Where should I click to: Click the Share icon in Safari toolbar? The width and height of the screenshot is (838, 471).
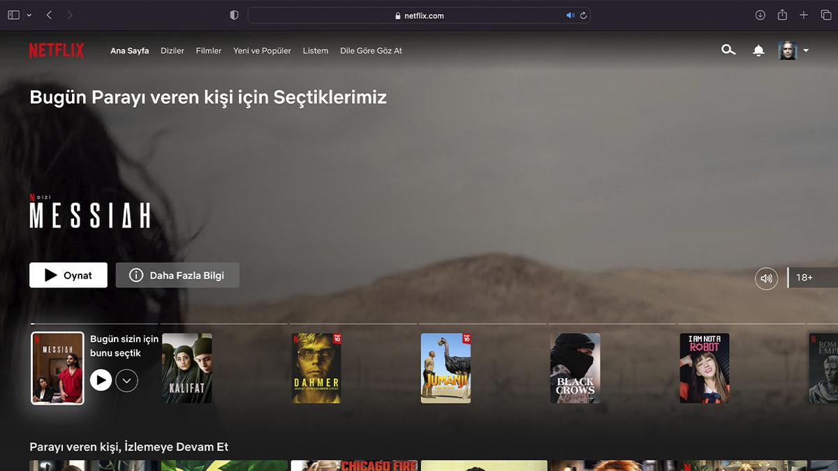click(x=783, y=14)
